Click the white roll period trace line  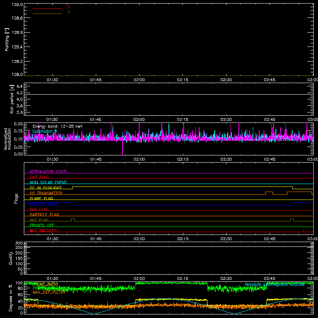pos(169,94)
